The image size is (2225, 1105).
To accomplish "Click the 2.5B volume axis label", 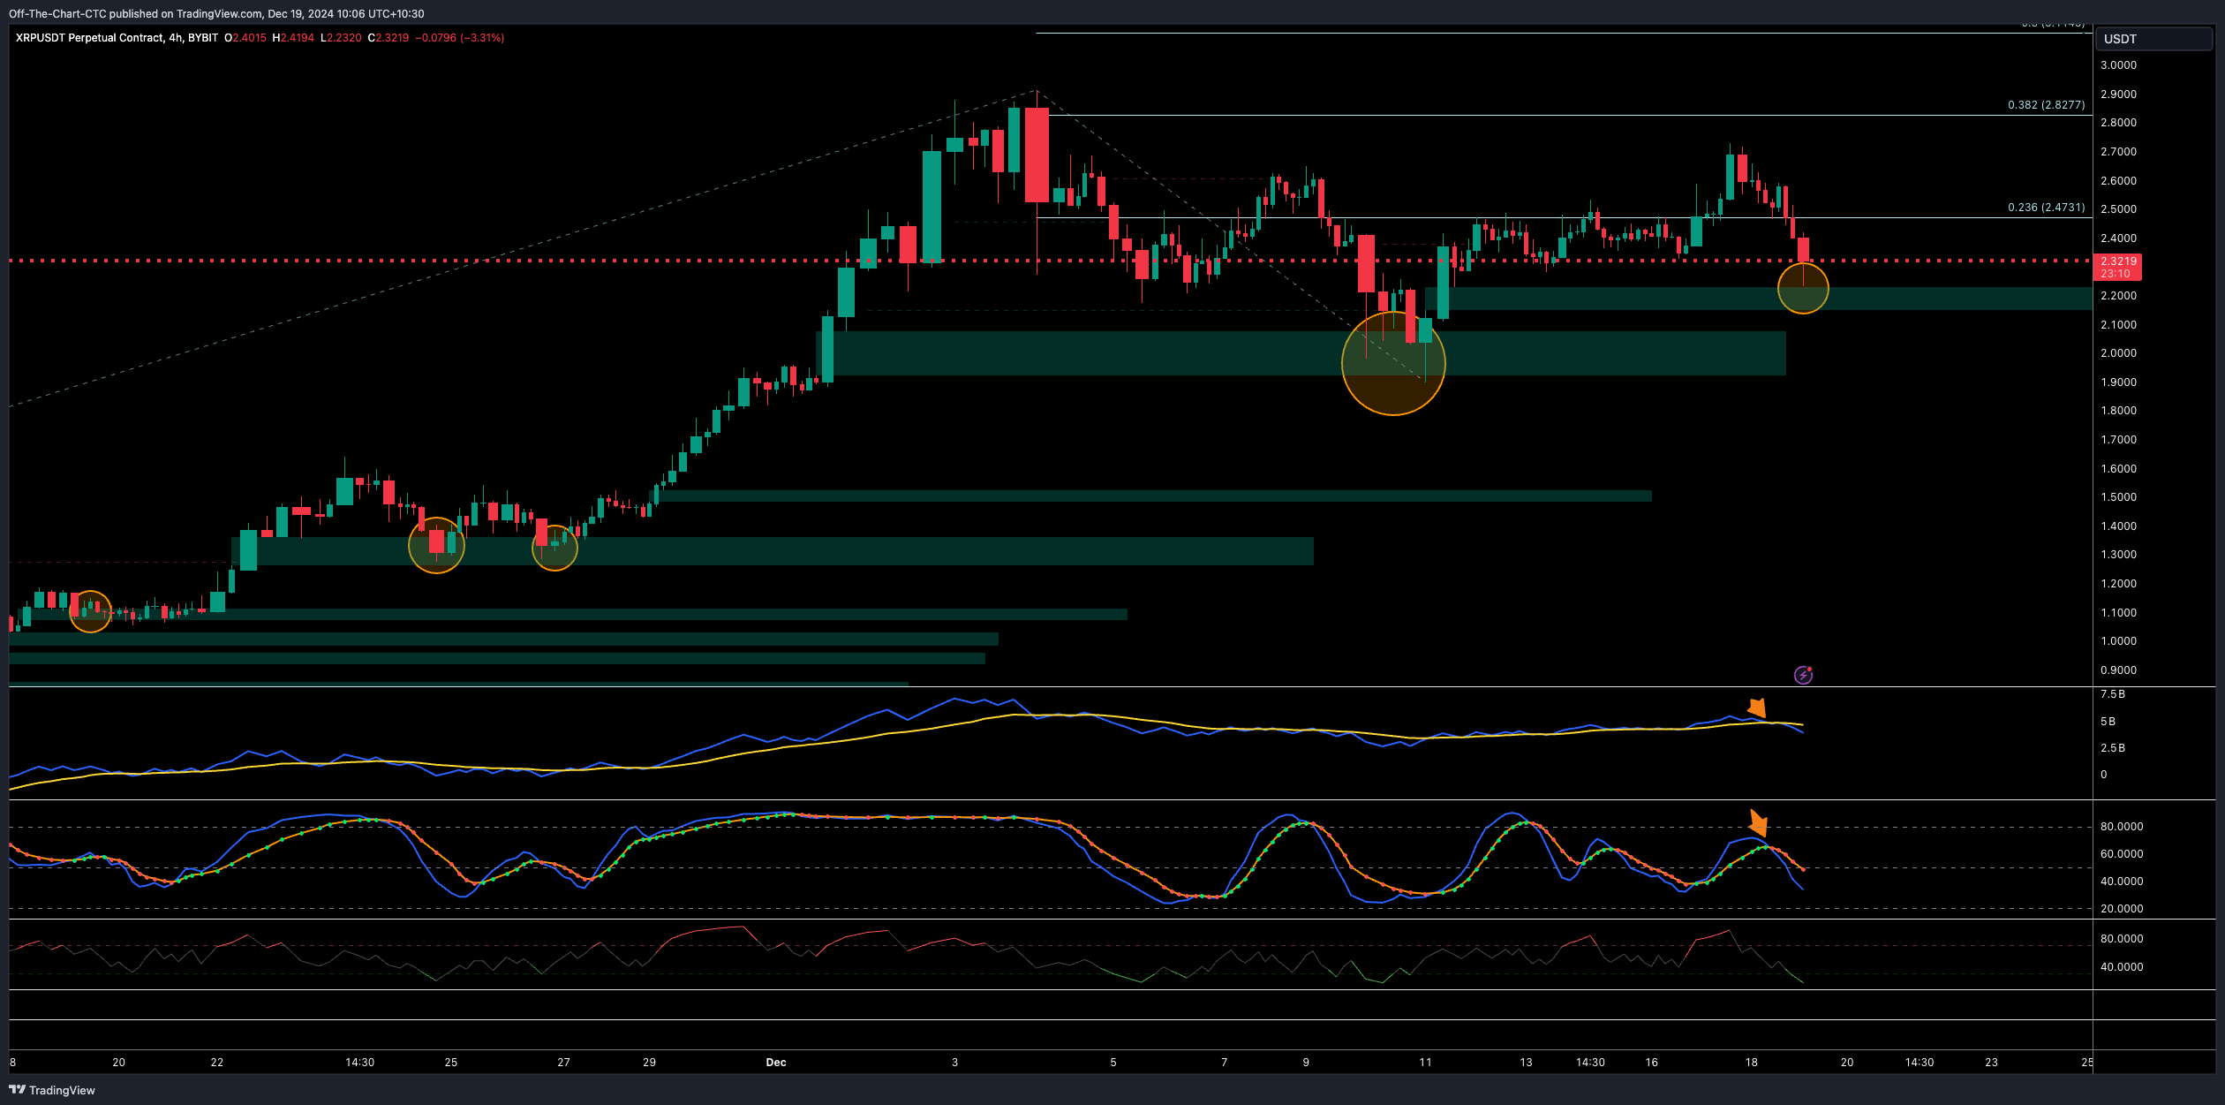I will point(2113,748).
